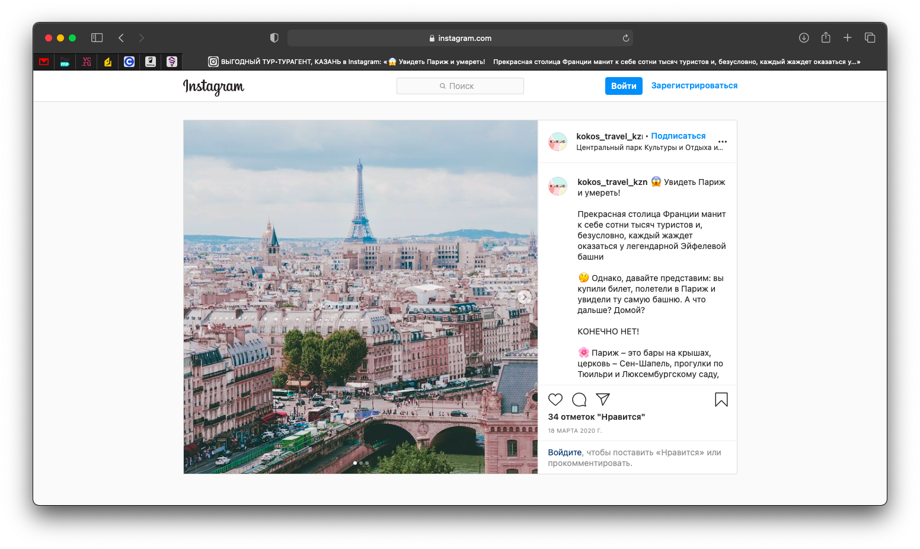Open comments via the speech bubble icon
This screenshot has height=549, width=920.
579,400
